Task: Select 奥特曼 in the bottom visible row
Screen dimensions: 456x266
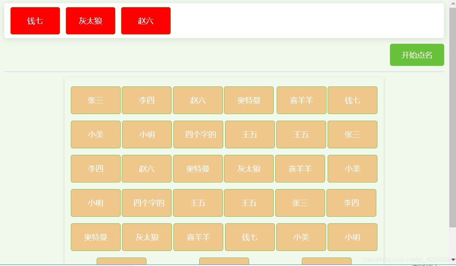Action: click(96, 237)
